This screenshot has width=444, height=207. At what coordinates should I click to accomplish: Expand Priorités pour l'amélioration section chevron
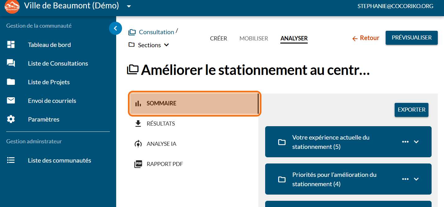pyautogui.click(x=416, y=179)
